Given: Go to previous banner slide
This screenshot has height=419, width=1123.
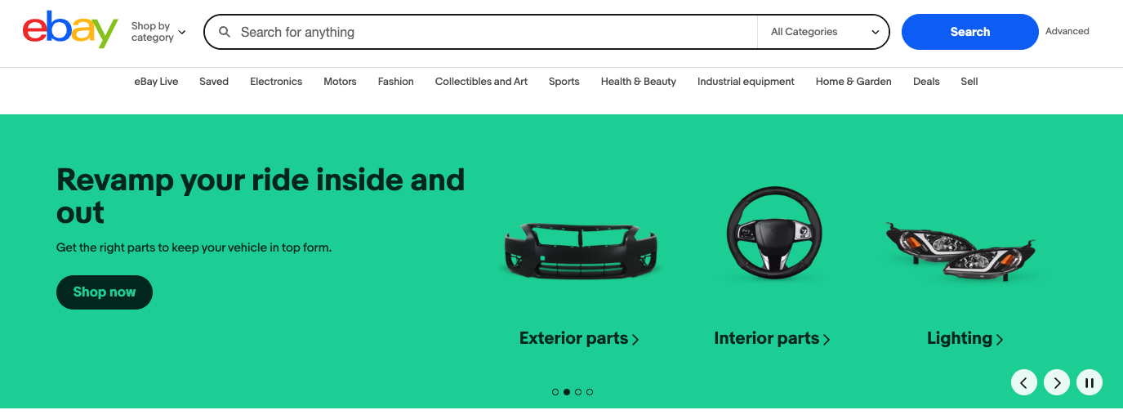Looking at the screenshot, I should [x=1024, y=382].
